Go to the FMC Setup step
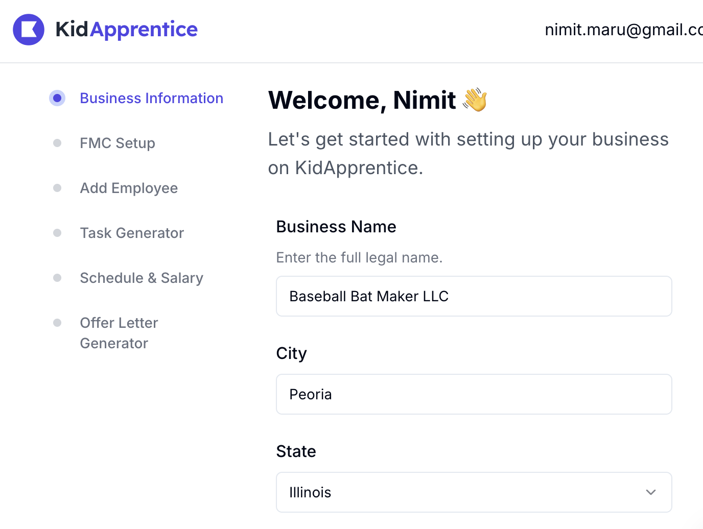Viewport: 703px width, 529px height. [118, 143]
